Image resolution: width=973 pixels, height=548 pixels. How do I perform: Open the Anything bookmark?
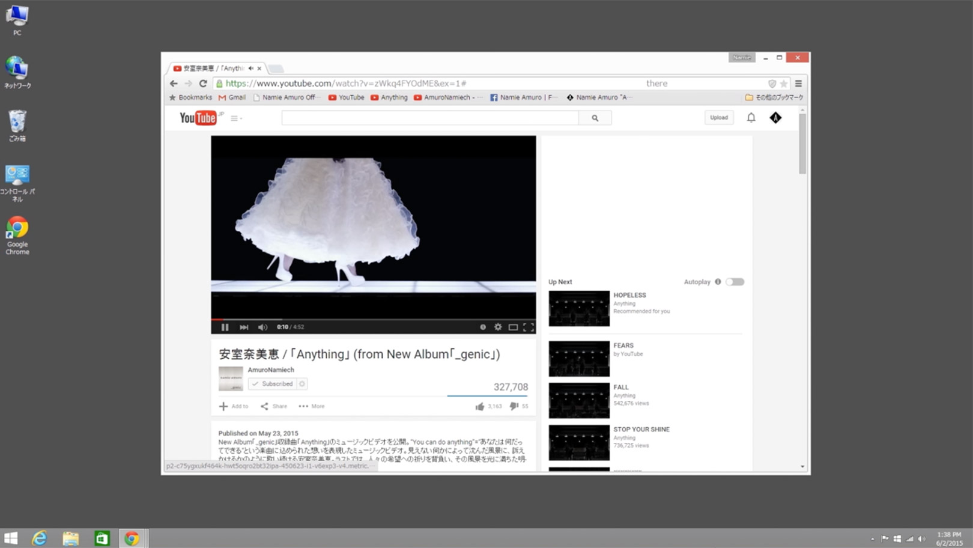tap(389, 97)
